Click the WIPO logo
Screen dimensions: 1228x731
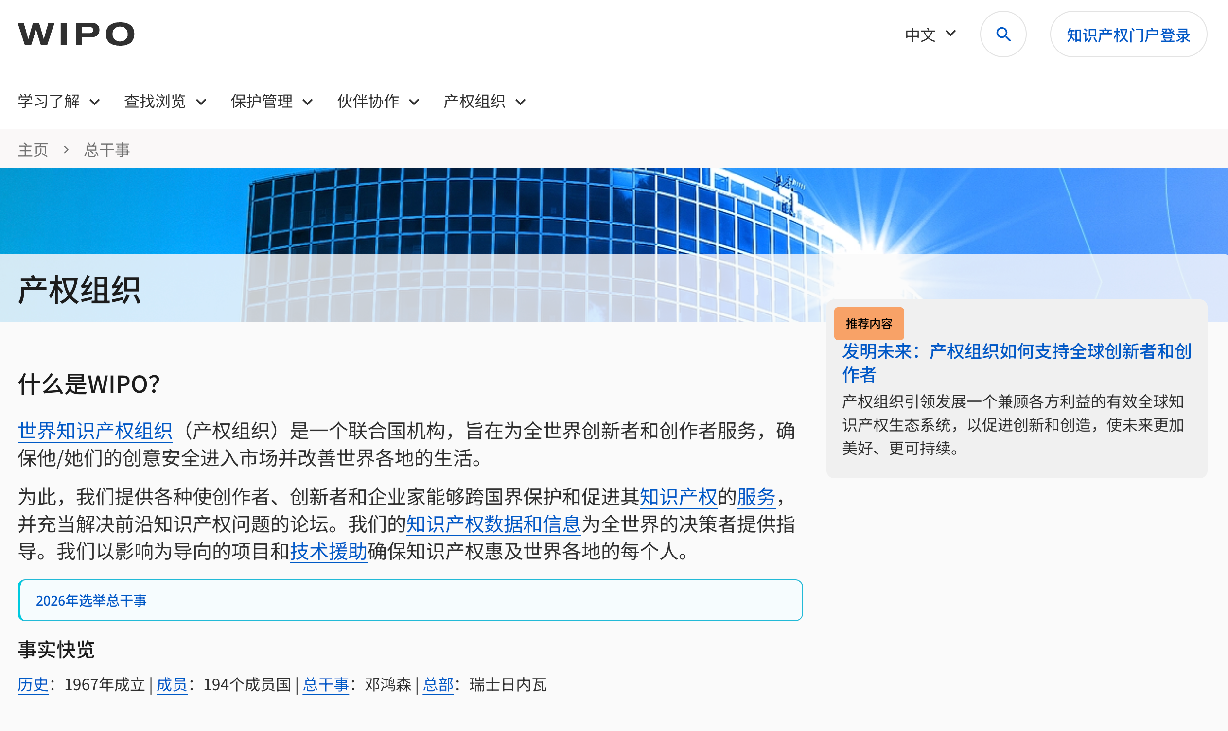pos(75,34)
